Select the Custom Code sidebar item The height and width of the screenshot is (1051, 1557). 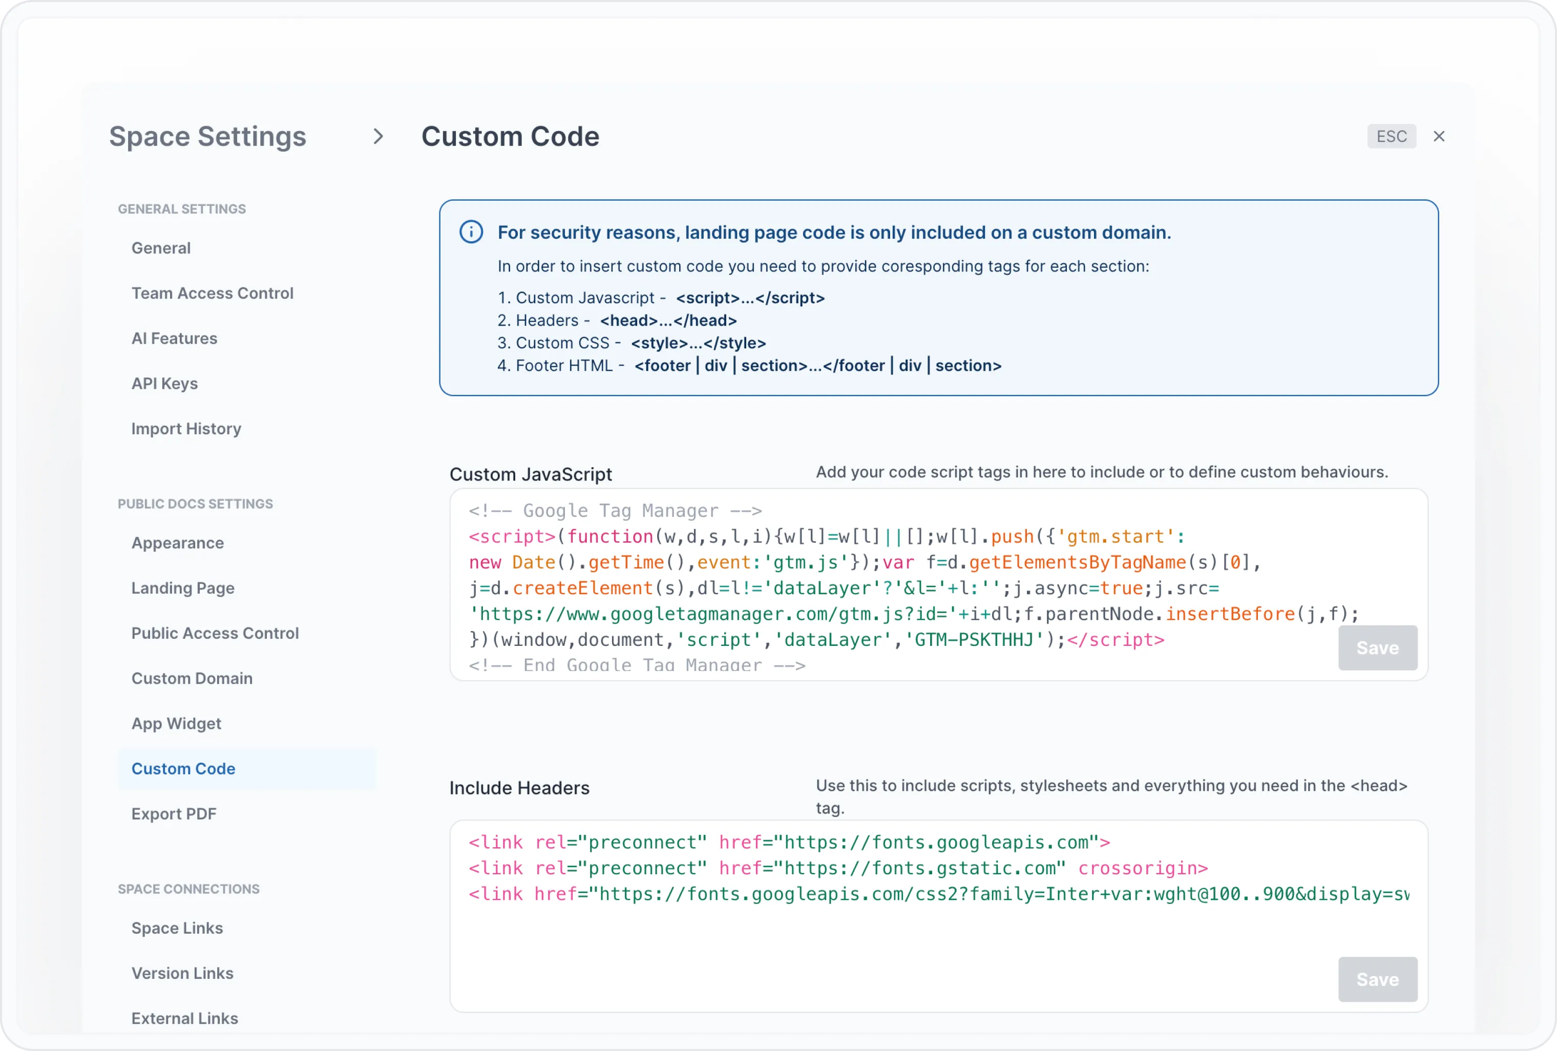coord(247,769)
